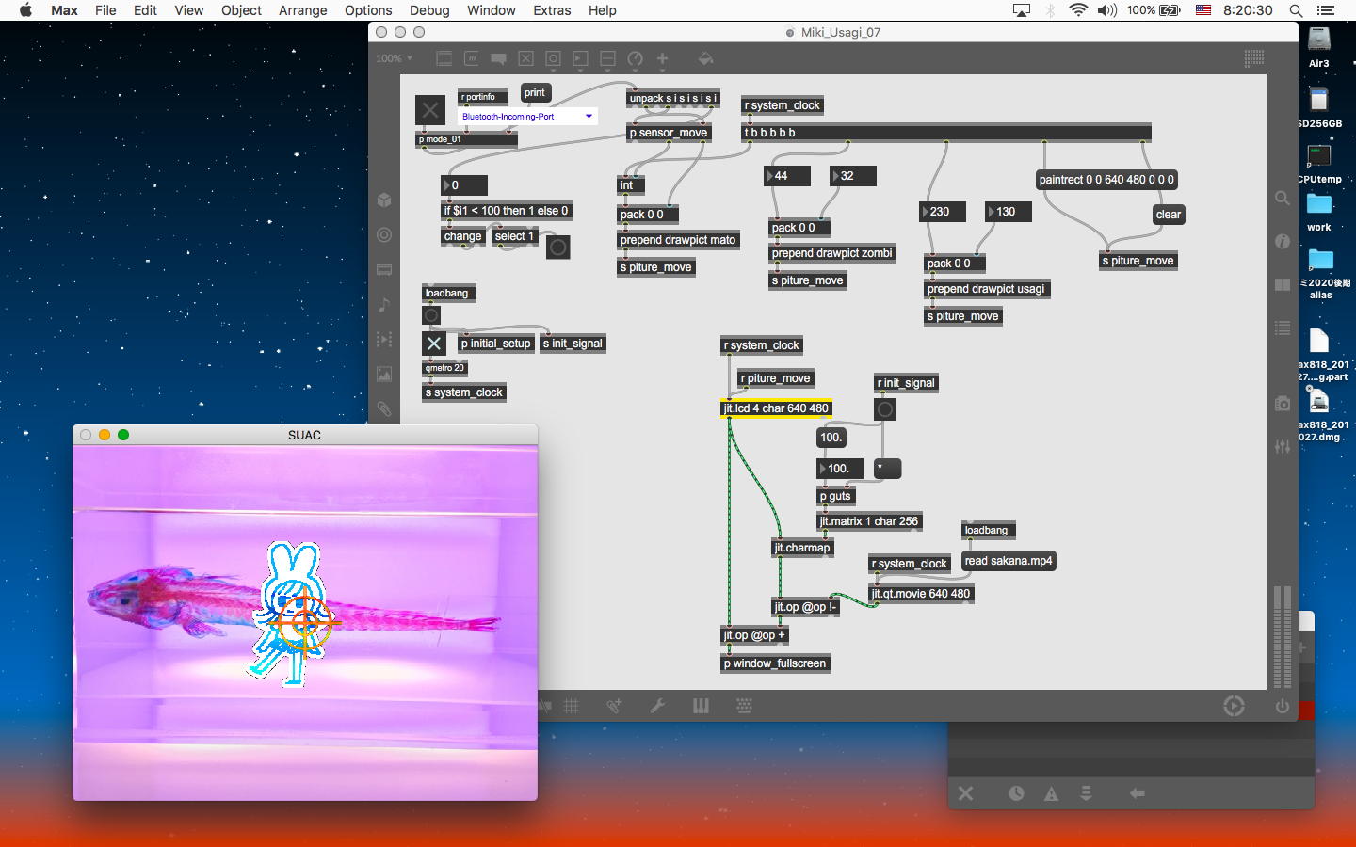1356x847 pixels.
Task: Open the target-shaped browser in left sidebar
Action: 384,234
